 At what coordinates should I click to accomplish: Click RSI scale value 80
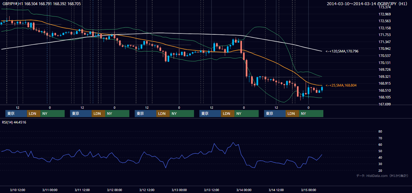click(380, 132)
